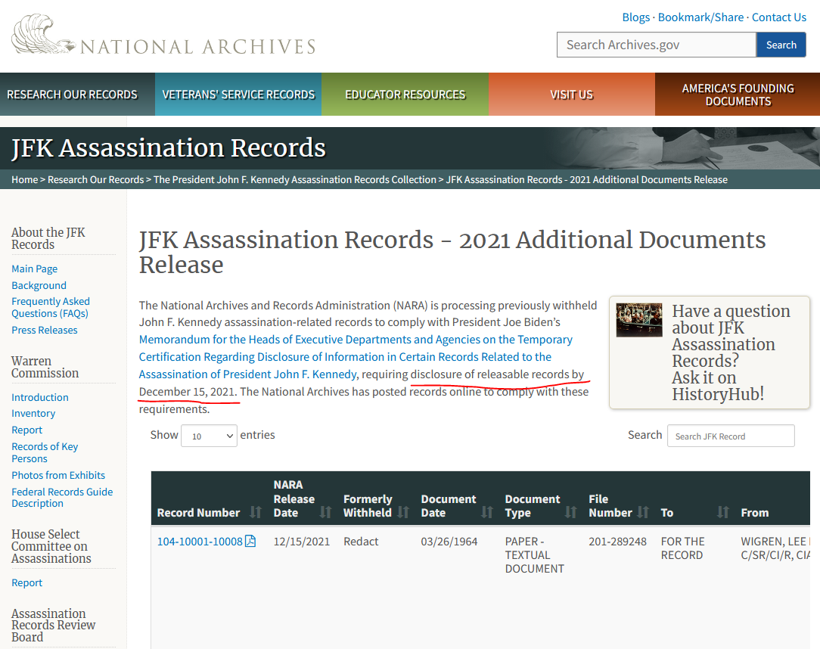
Task: Open the Show entries dropdown
Action: pos(210,436)
